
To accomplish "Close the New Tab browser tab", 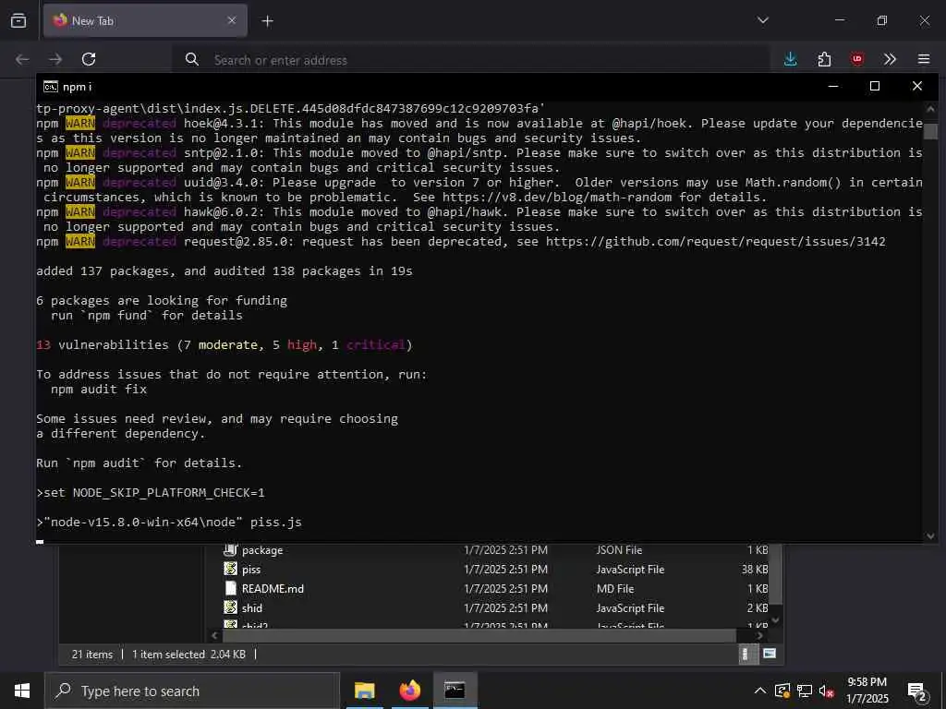I will [232, 20].
